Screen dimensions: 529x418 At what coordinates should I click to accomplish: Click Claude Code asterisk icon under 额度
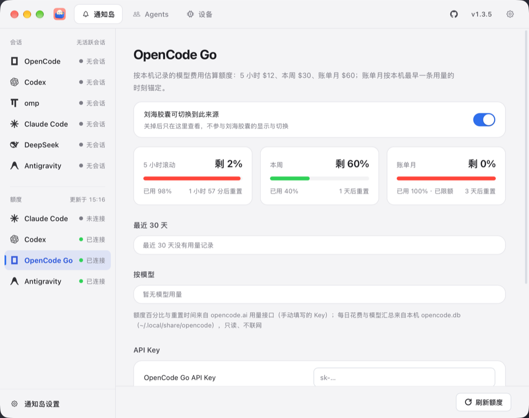(14, 218)
